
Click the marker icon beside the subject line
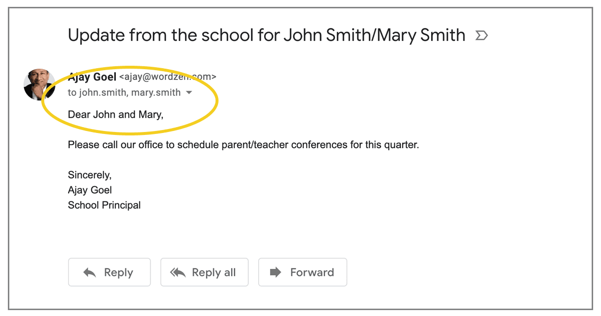tap(481, 35)
